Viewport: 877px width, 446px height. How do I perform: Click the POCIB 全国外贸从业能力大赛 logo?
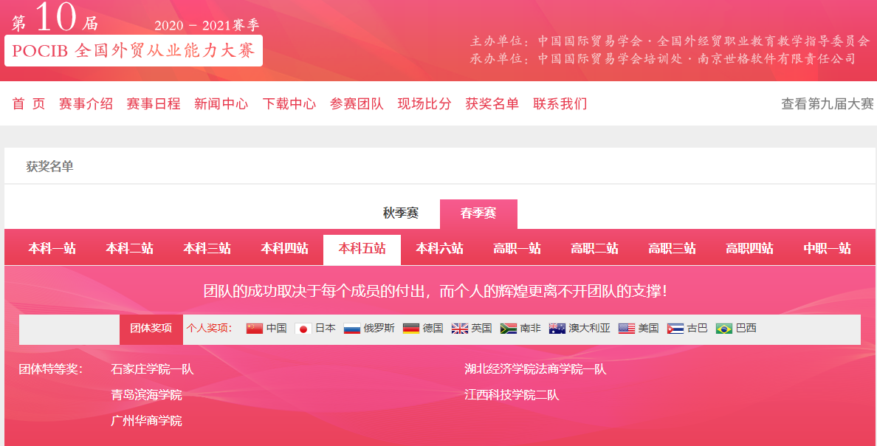tap(134, 50)
